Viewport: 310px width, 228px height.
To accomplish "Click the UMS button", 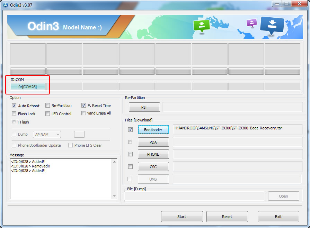I will tap(153, 179).
